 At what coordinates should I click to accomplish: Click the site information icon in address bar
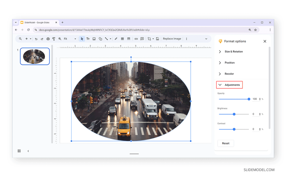click(36, 30)
